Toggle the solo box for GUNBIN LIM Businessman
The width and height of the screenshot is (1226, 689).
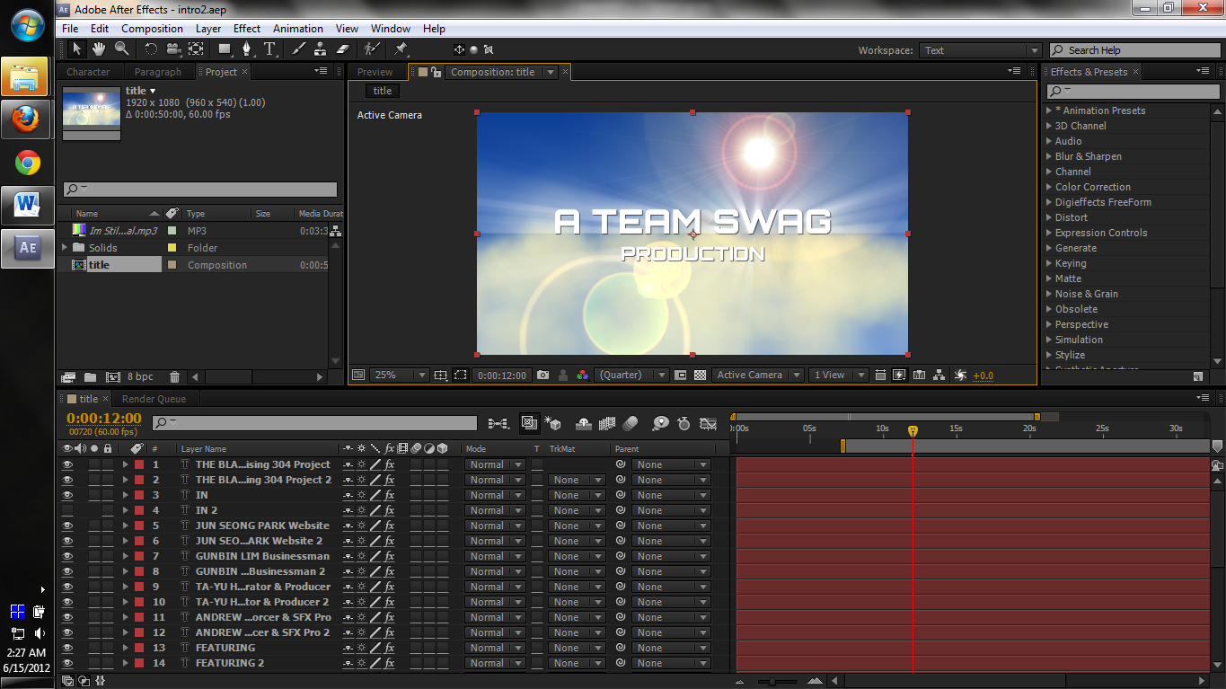point(94,556)
